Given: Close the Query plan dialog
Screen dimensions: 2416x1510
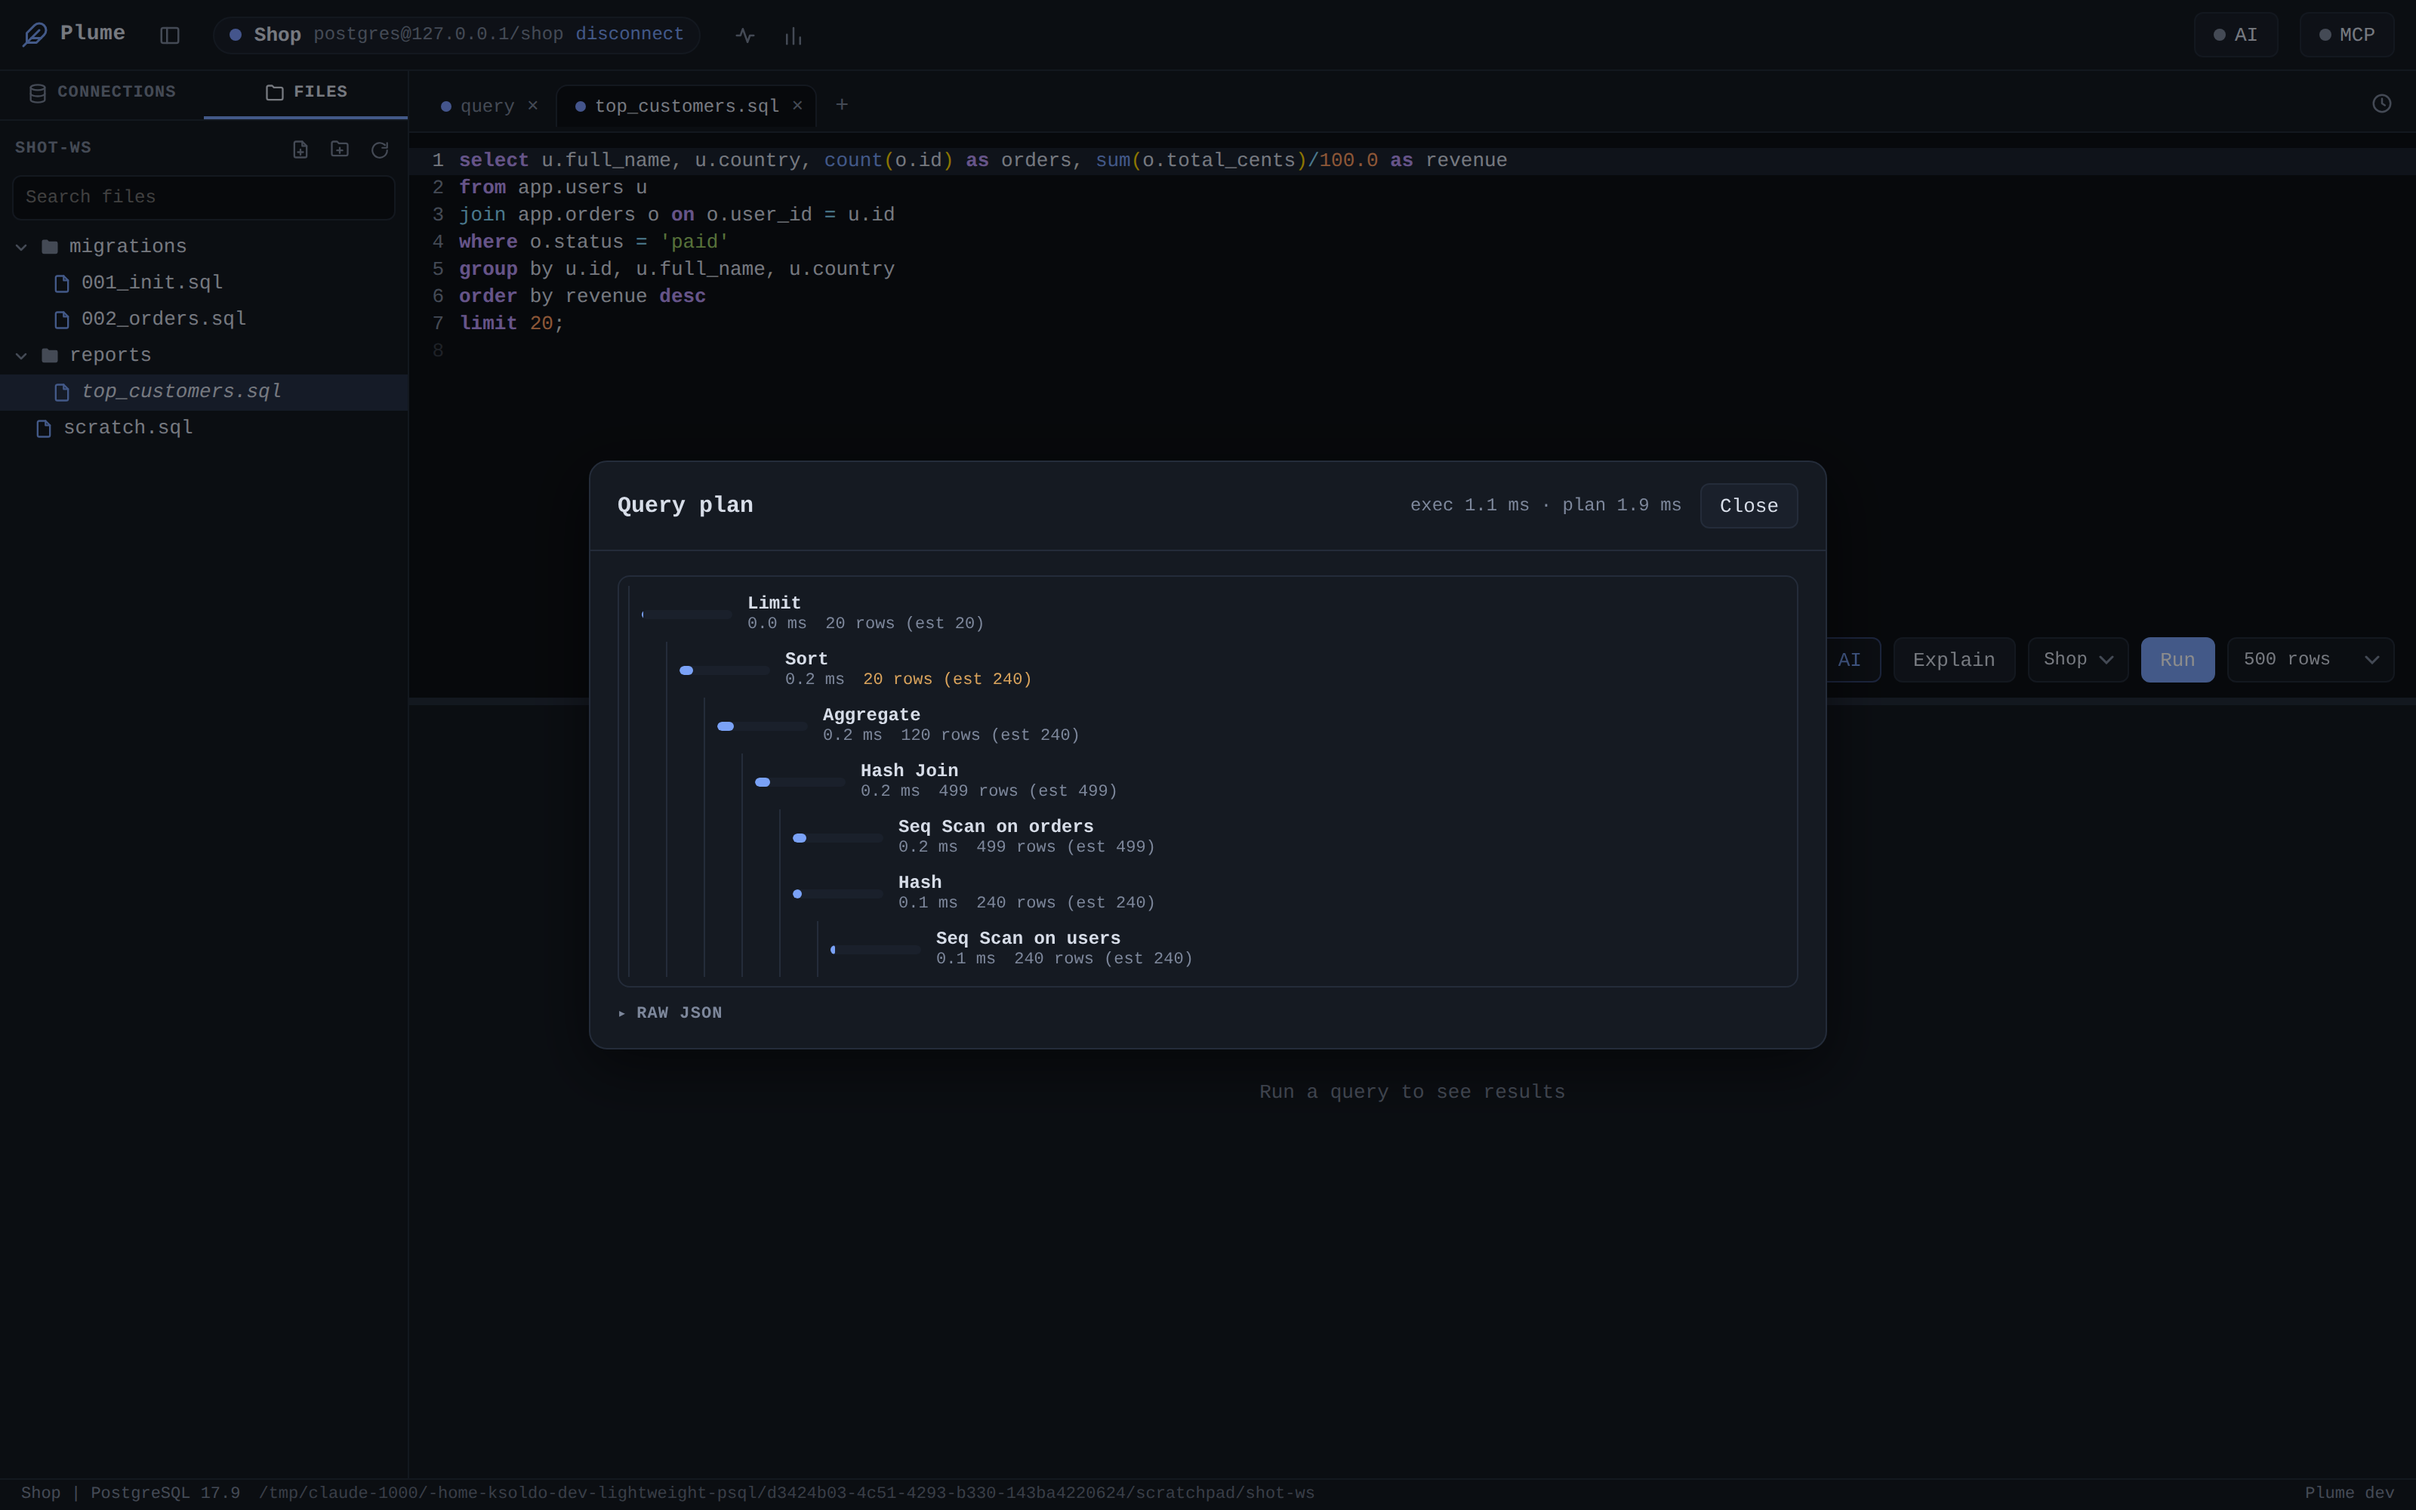Looking at the screenshot, I should click(x=1748, y=505).
